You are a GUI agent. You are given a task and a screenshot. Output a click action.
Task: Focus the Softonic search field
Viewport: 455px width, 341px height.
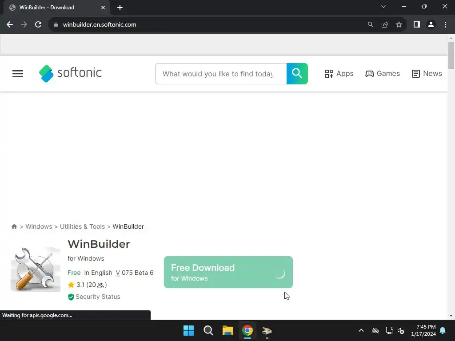[221, 74]
